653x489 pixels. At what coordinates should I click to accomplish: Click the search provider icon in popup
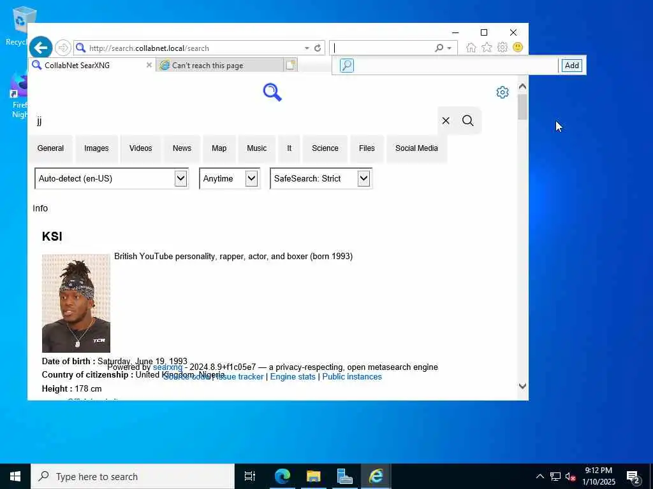click(x=347, y=66)
